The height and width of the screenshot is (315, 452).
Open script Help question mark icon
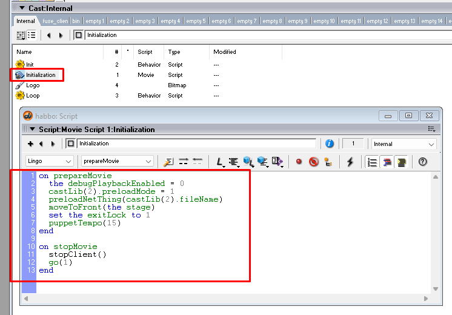pos(422,162)
